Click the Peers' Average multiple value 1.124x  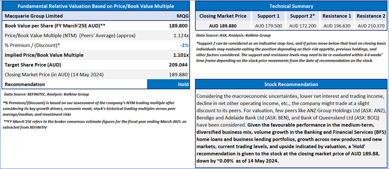click(181, 35)
